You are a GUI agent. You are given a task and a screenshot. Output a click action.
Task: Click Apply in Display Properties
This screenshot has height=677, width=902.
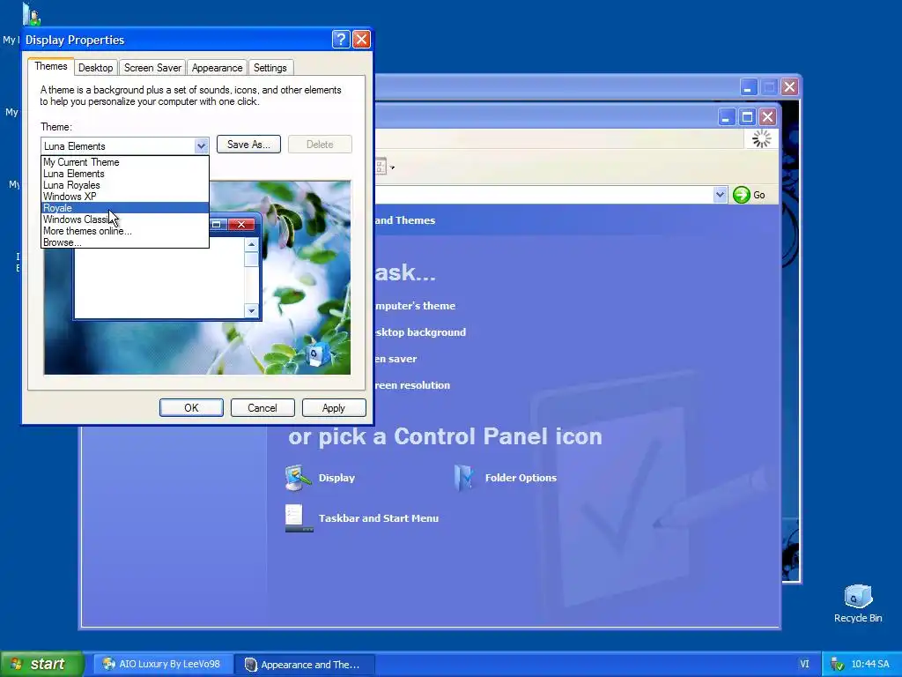coord(334,407)
